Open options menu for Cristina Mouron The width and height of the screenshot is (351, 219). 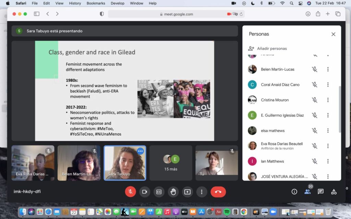click(328, 100)
